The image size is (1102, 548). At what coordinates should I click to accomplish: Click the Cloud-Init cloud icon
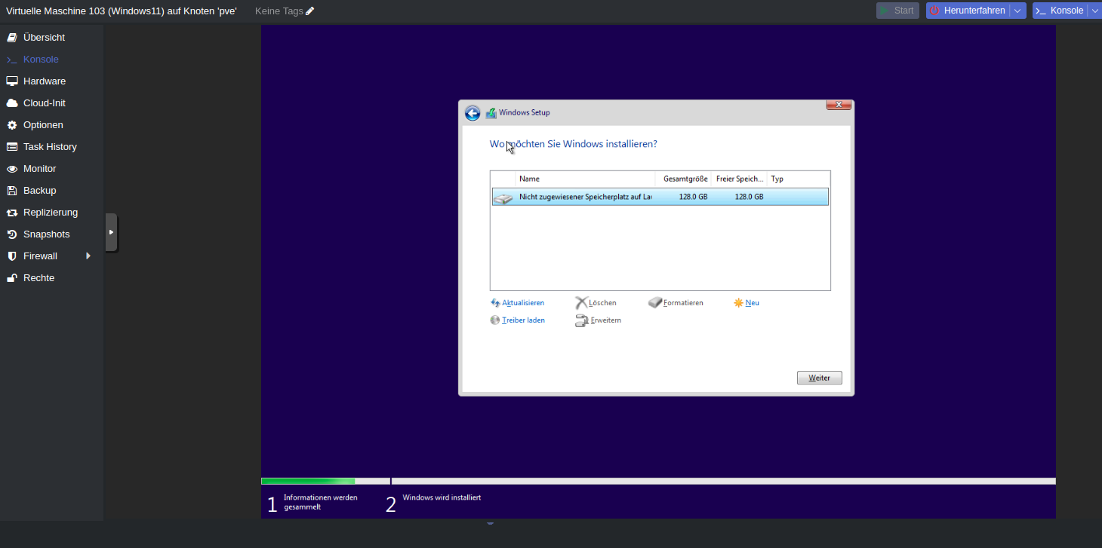click(12, 103)
